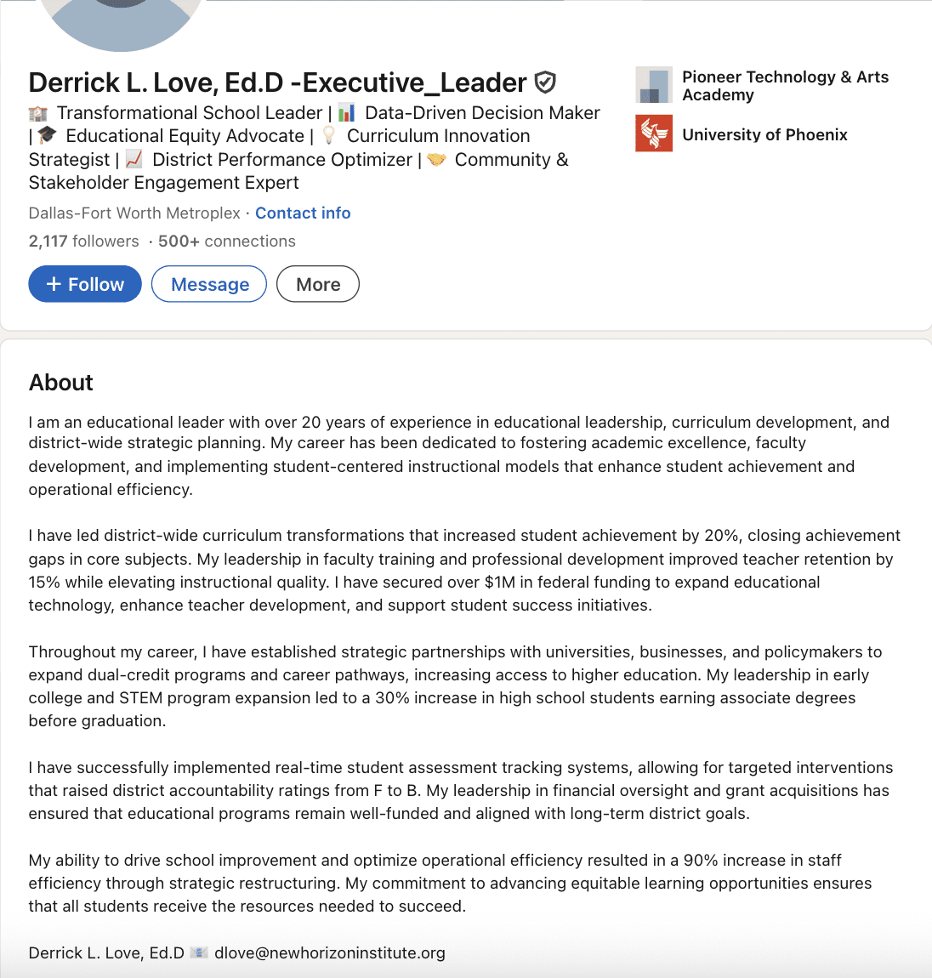Viewport: 932px width, 978px height.
Task: Open the University of Phoenix text link
Action: [764, 134]
